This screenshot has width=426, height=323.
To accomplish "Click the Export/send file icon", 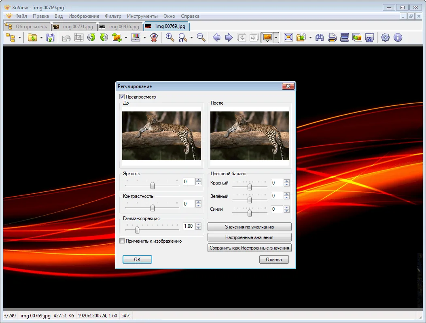I will (x=301, y=38).
